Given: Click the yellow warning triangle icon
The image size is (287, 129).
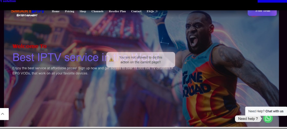Looking at the screenshot, I should point(111,60).
